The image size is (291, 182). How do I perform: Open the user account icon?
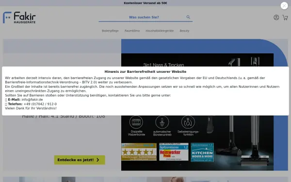pos(276,17)
